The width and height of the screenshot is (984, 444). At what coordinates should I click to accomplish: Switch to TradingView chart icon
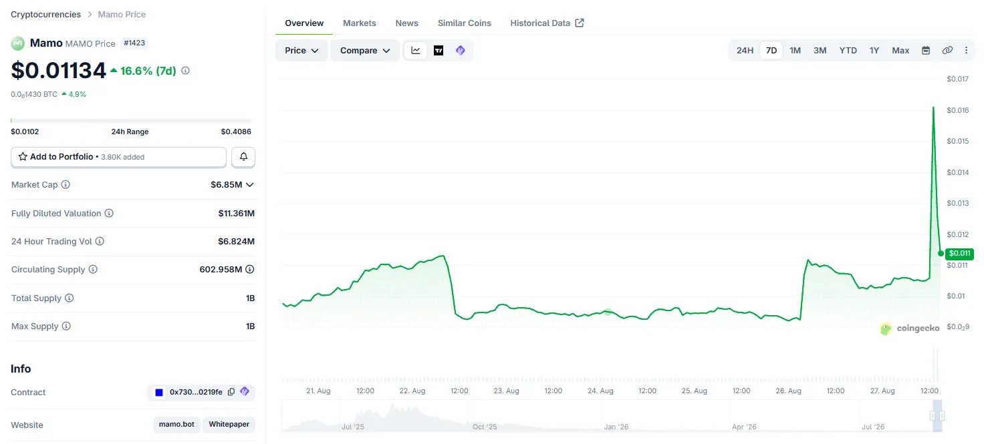tap(439, 51)
